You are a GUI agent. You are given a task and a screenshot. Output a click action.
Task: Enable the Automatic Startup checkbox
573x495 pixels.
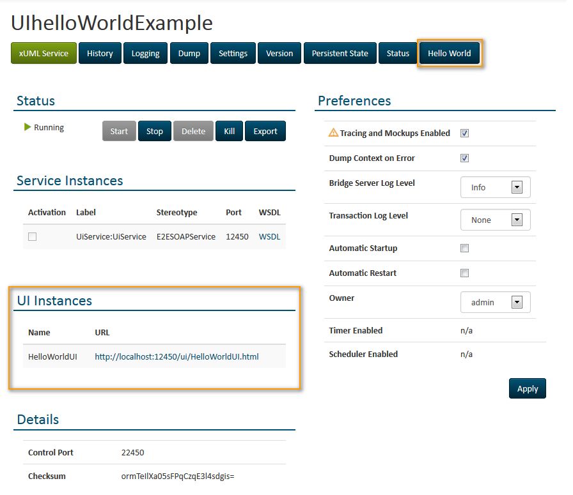(x=465, y=248)
